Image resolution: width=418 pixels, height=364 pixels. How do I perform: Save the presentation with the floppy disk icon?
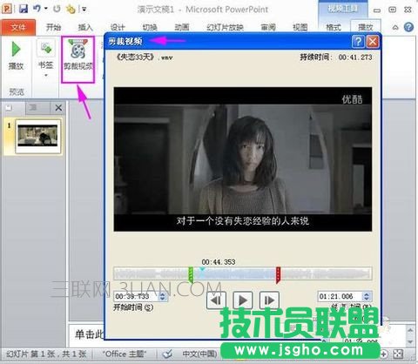click(24, 9)
